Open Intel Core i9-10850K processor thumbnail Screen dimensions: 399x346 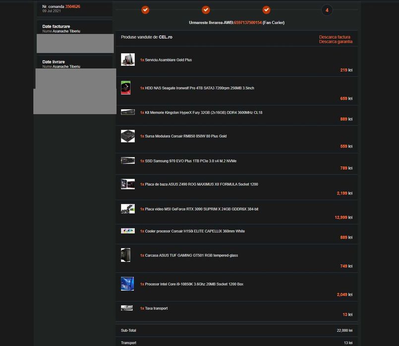tap(127, 284)
